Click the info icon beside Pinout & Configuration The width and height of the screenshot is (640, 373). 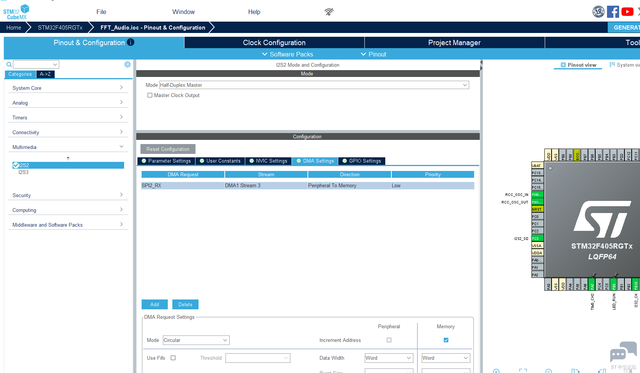[x=131, y=42]
